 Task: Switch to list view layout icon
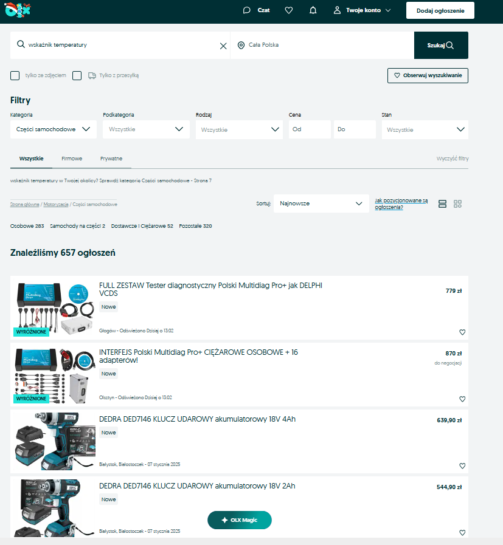pyautogui.click(x=443, y=204)
